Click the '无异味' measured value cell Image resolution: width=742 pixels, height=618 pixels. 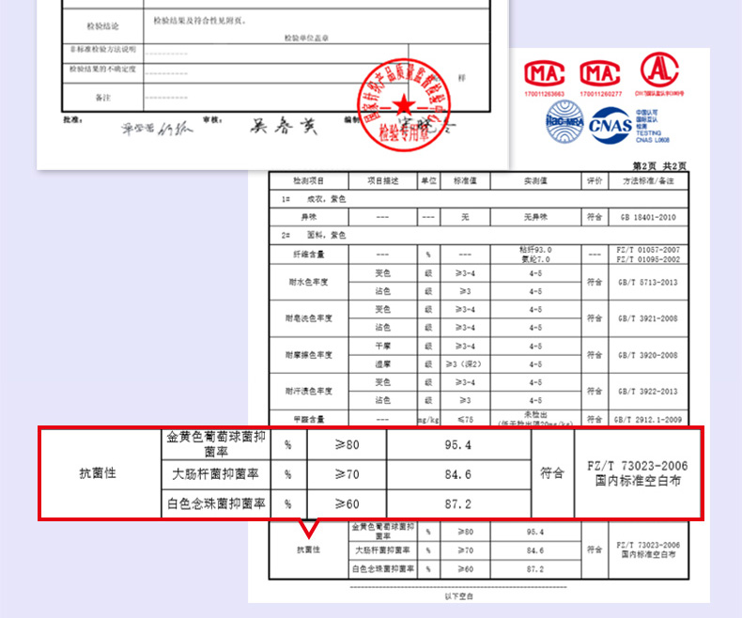(x=535, y=217)
